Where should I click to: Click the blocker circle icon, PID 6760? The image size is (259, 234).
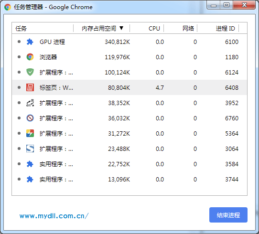[30, 118]
